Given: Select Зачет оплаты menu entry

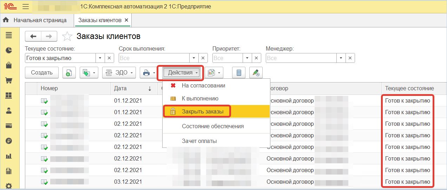Looking at the screenshot, I should click(x=199, y=141).
